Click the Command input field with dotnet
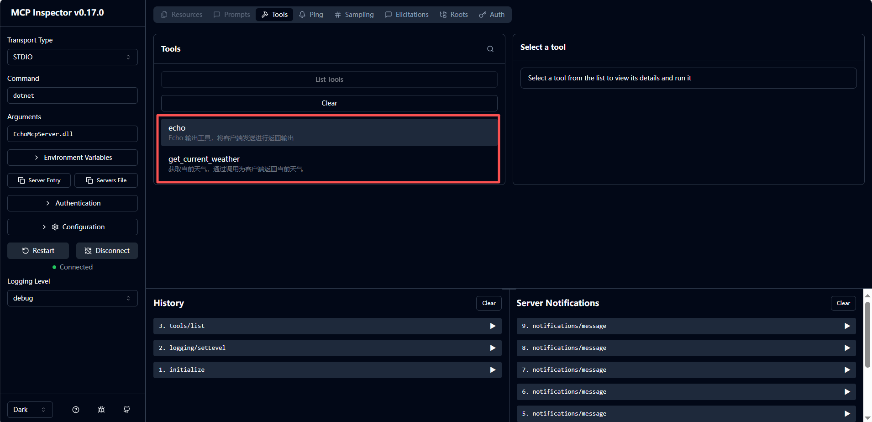The height and width of the screenshot is (422, 872). (x=73, y=95)
